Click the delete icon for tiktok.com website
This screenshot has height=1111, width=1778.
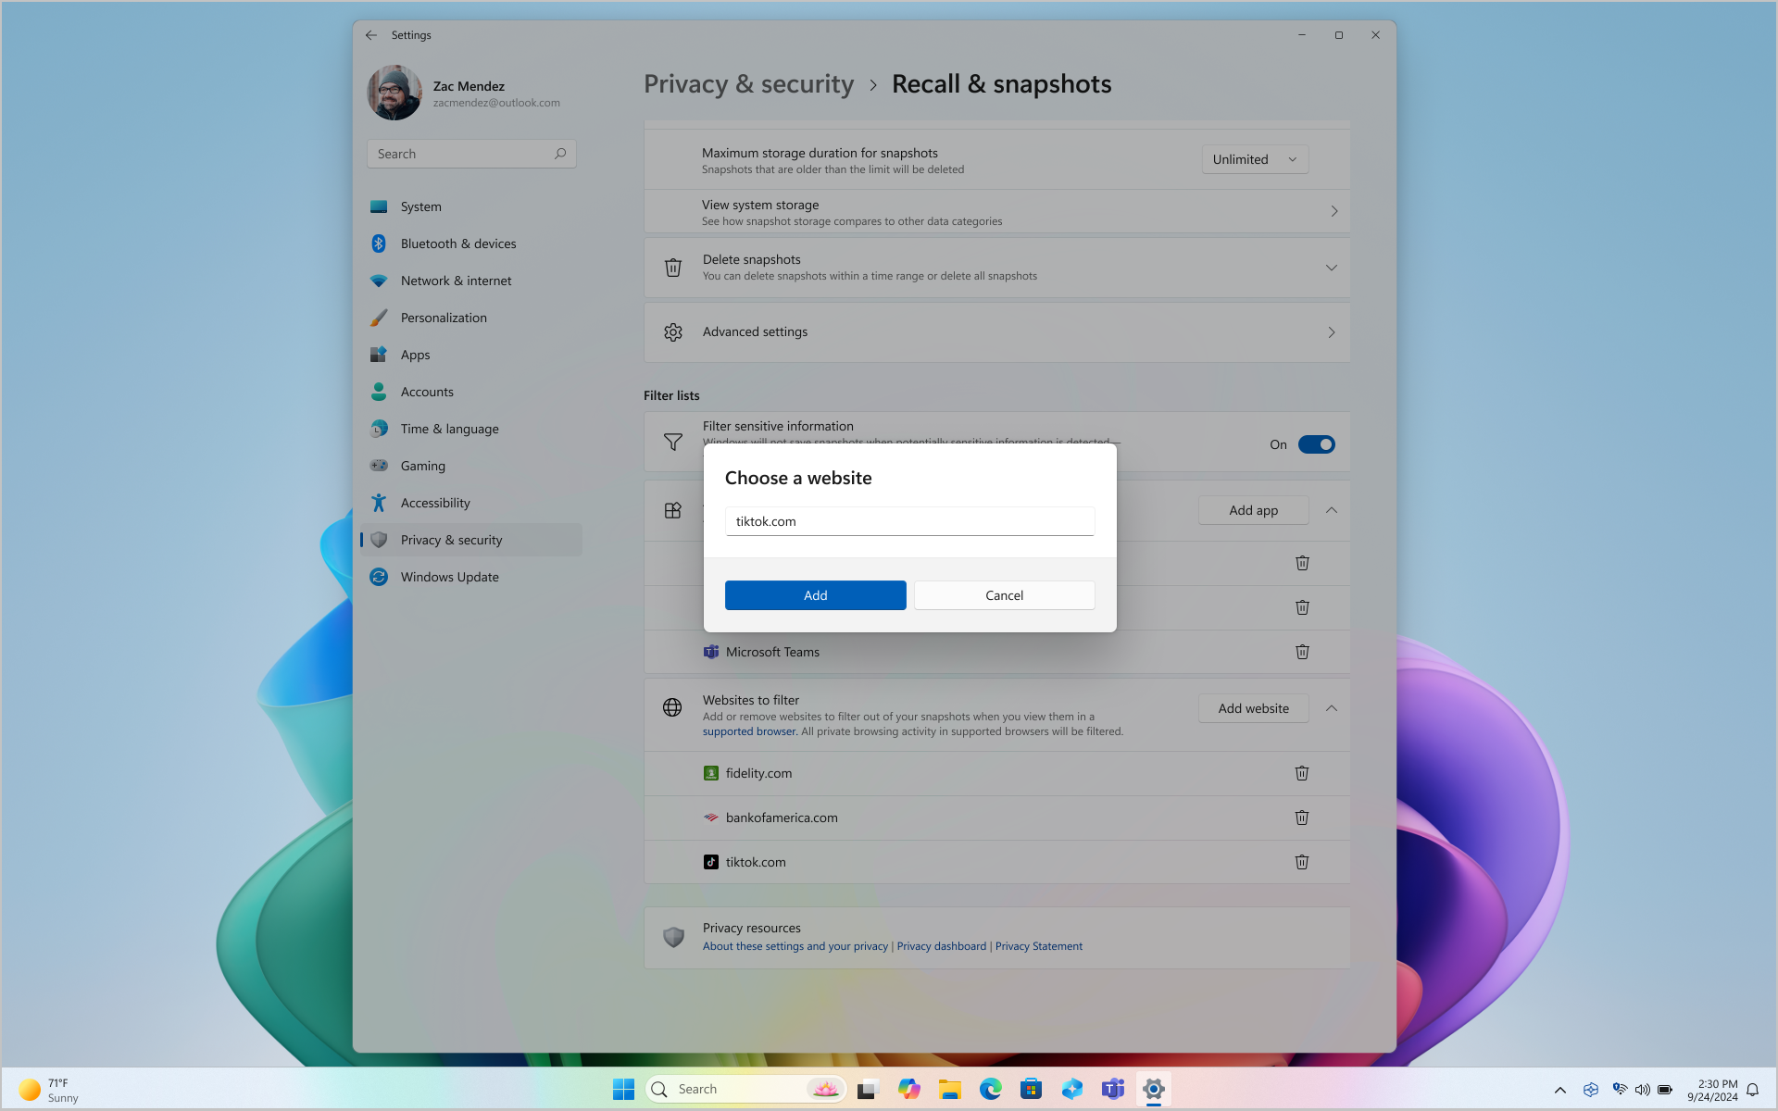pos(1302,861)
